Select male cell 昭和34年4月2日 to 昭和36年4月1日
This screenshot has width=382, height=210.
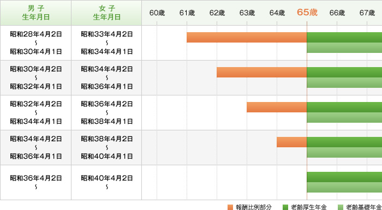coord(35,147)
